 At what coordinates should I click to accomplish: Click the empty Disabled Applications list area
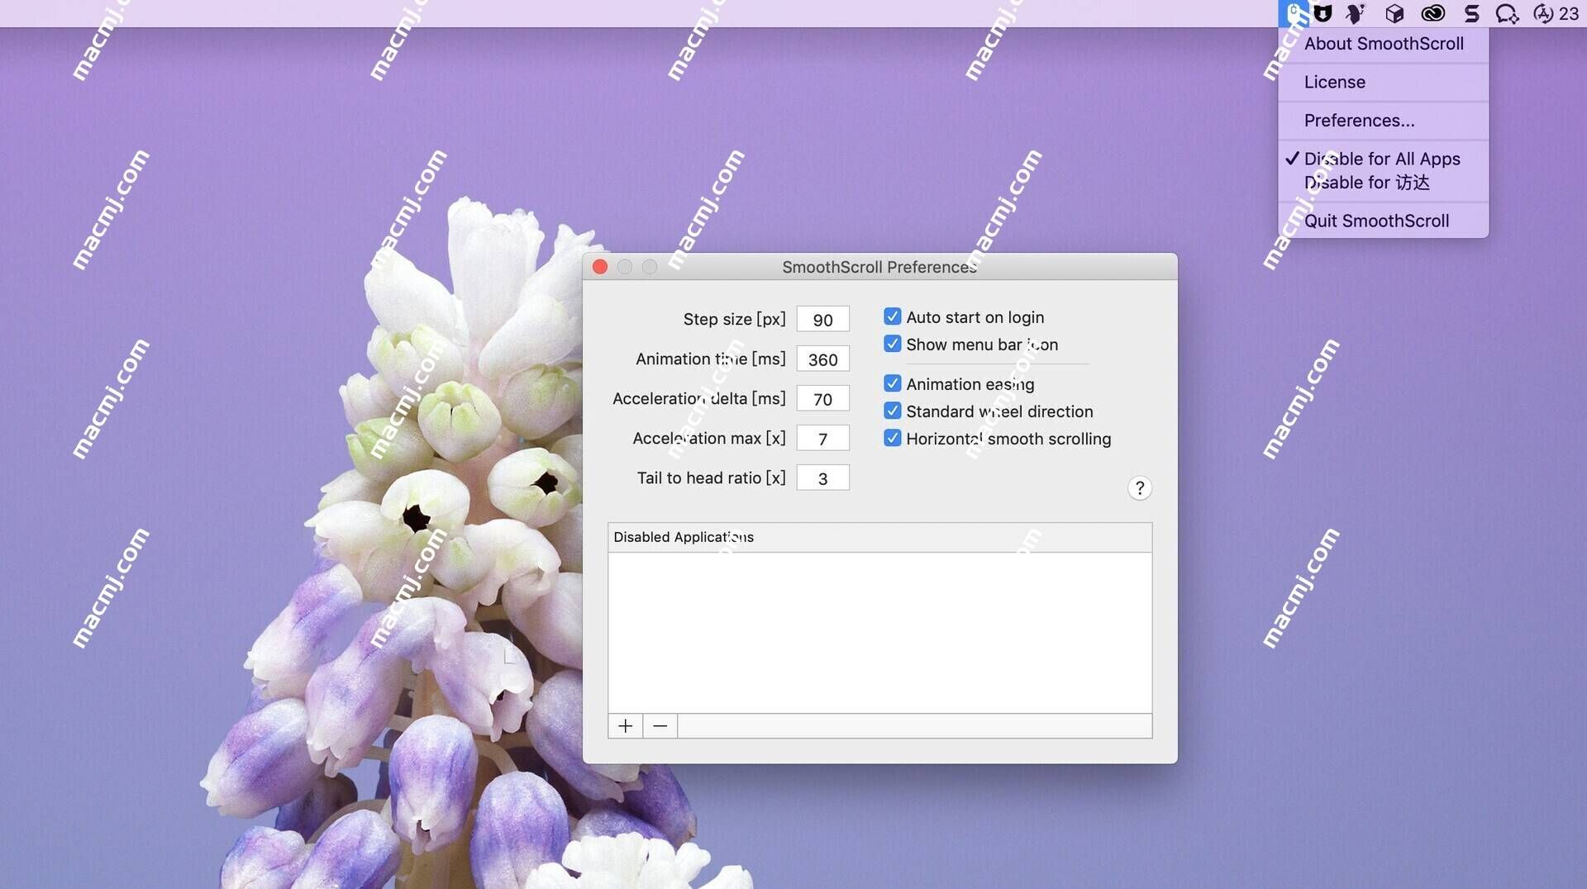coord(879,633)
